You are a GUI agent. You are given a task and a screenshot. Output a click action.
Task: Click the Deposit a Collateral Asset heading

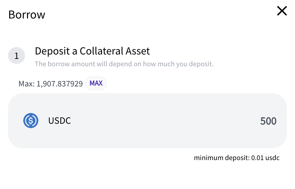pos(92,51)
